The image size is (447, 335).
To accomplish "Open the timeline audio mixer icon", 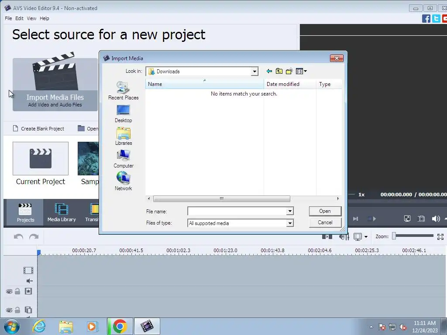I will click(x=344, y=237).
